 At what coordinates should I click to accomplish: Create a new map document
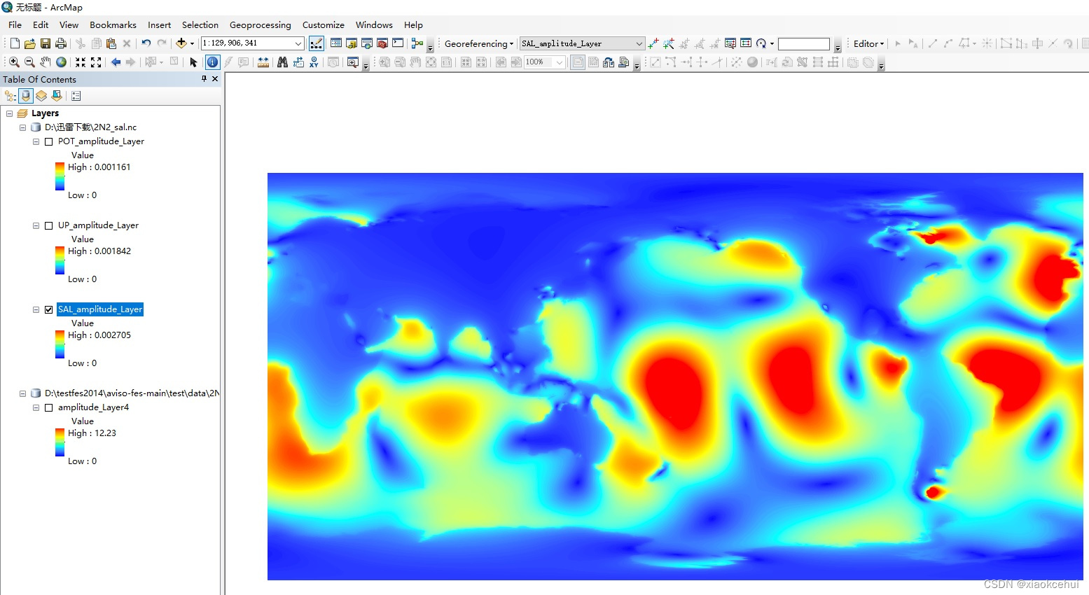pyautogui.click(x=14, y=43)
